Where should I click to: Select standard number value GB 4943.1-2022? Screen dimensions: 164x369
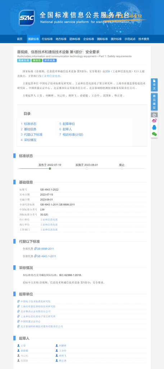(x=49, y=190)
